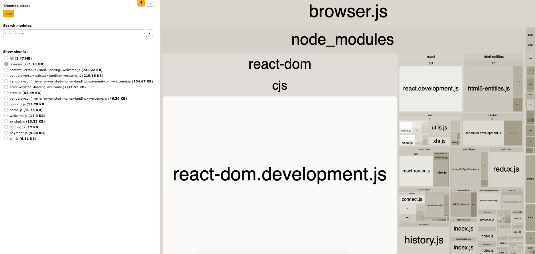
Task: Tick error~existed~landing~welcome.js checkbox
Action: [6, 87]
